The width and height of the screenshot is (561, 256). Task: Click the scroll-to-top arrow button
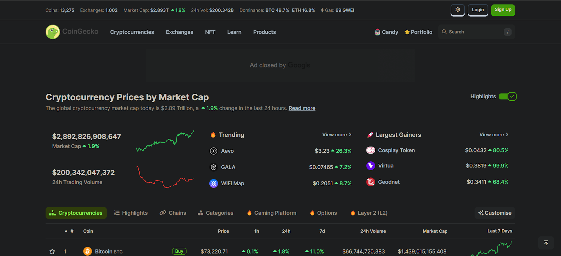coord(546,243)
